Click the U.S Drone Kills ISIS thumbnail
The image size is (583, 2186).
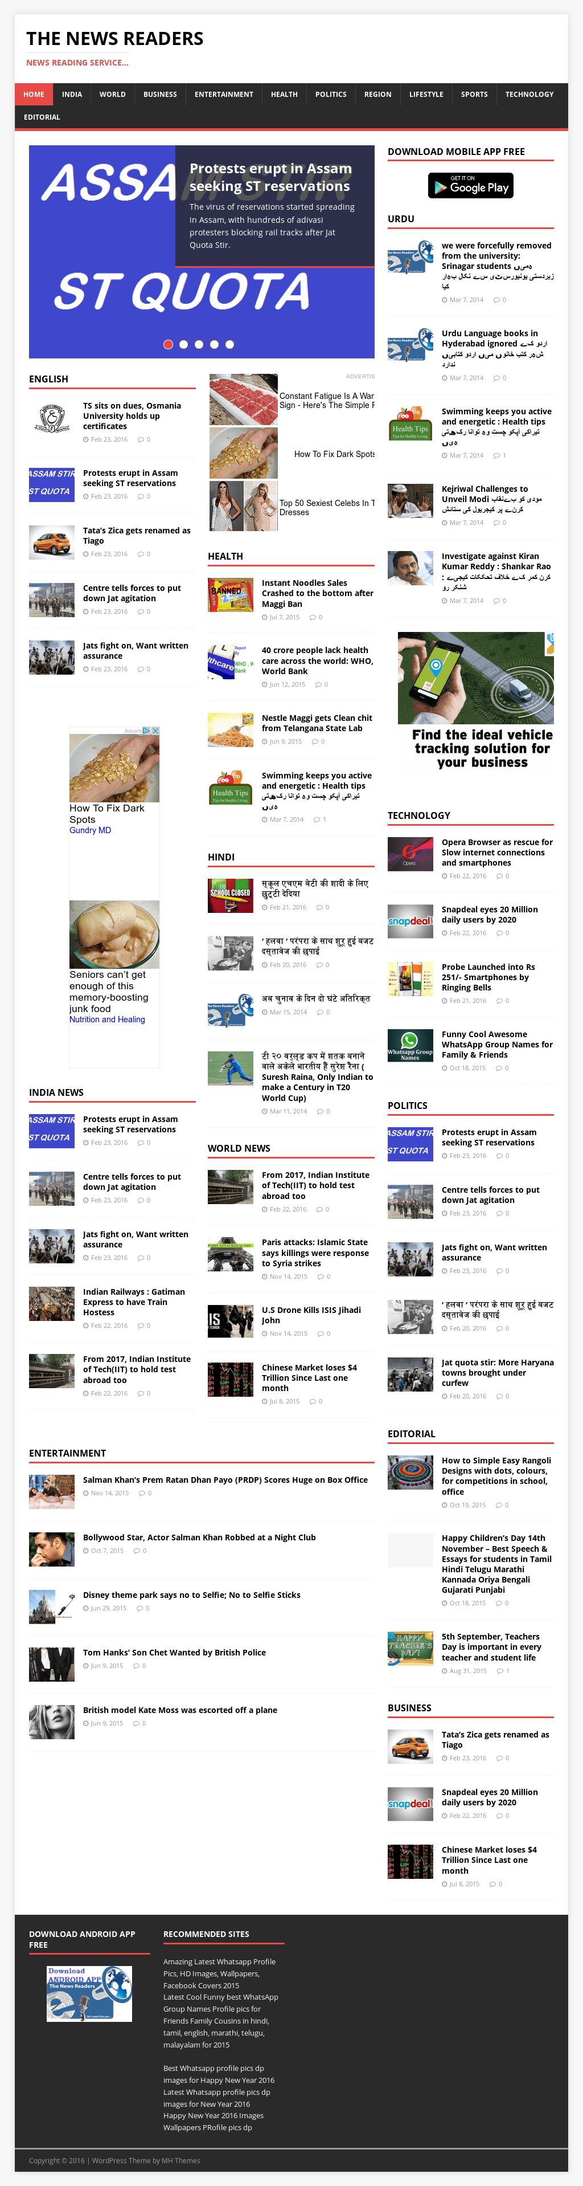231,1322
